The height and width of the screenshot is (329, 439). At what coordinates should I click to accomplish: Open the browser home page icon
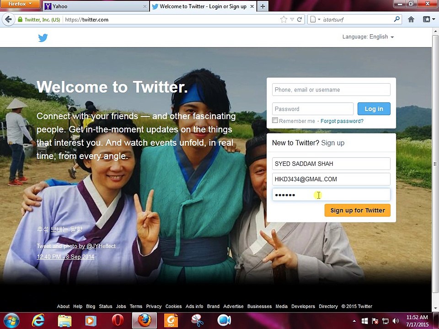coord(411,20)
